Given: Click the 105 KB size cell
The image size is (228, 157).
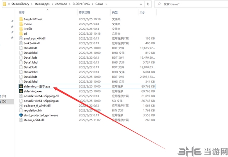Looking at the screenshot, I should point(150,38).
